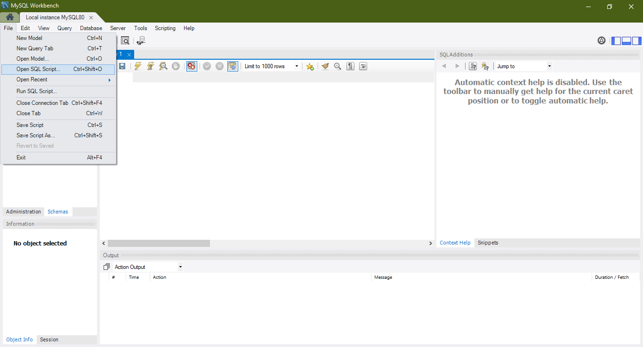Image resolution: width=643 pixels, height=347 pixels.
Task: Click the search table data toolbar icon
Action: (x=125, y=41)
